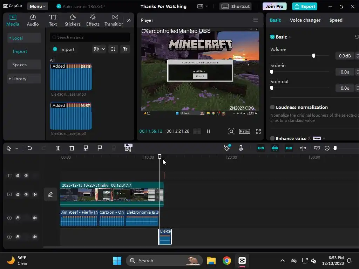This screenshot has width=359, height=269.
Task: Click the Volume 0.0dB value field
Action: tap(345, 56)
